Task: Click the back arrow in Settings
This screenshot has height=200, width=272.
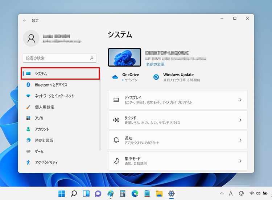Action: tap(25, 21)
